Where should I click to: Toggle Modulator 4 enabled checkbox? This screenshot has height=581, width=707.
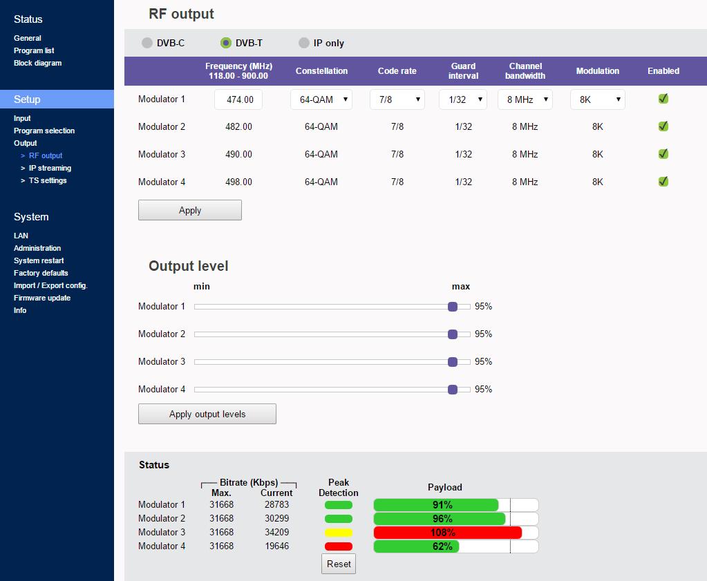663,181
